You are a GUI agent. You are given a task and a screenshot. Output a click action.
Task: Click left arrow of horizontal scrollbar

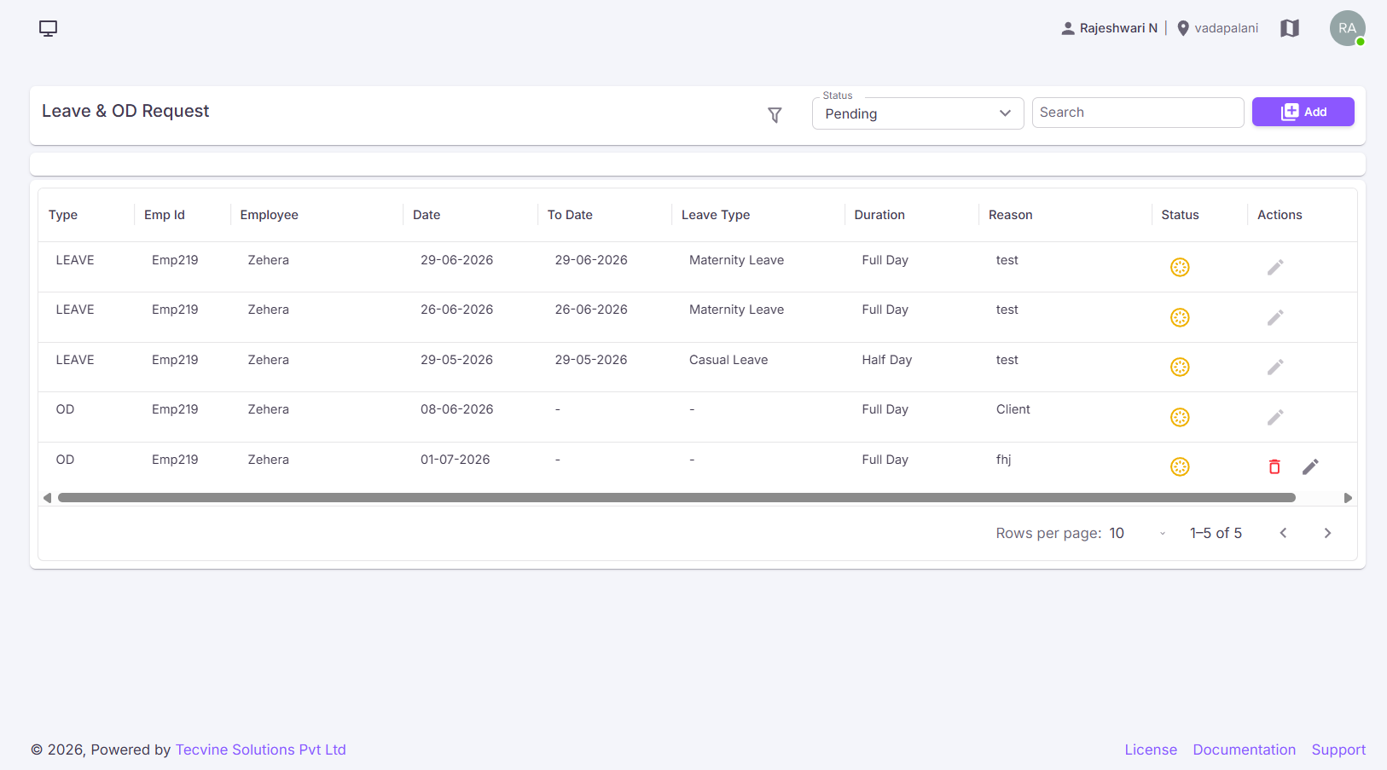pos(47,498)
